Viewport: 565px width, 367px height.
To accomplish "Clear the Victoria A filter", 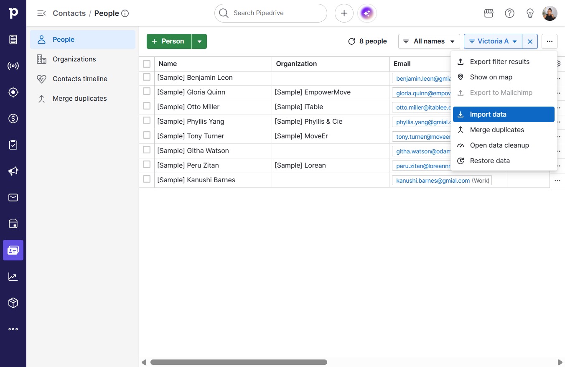I will pyautogui.click(x=530, y=41).
